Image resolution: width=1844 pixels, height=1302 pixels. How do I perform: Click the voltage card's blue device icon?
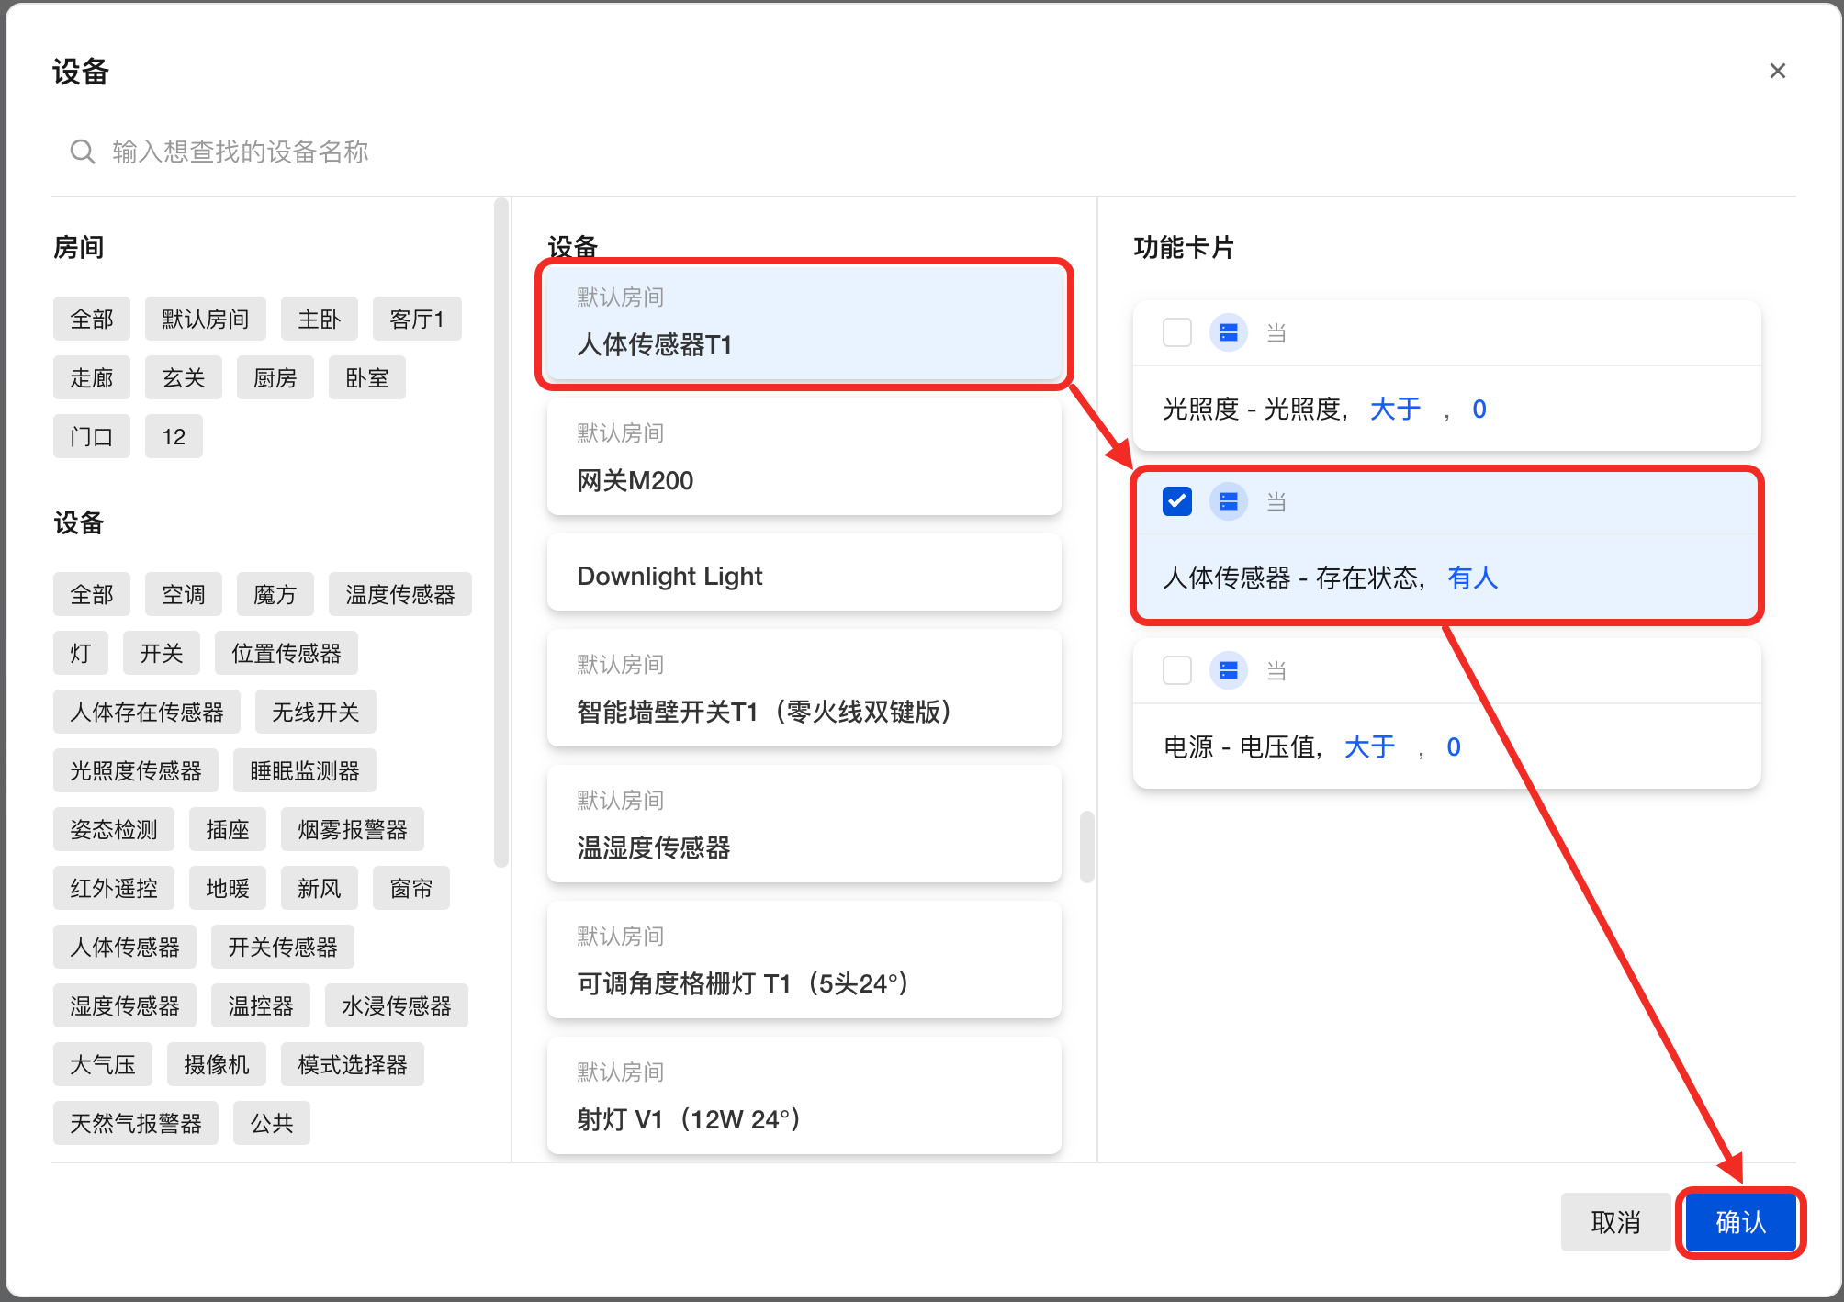point(1228,670)
